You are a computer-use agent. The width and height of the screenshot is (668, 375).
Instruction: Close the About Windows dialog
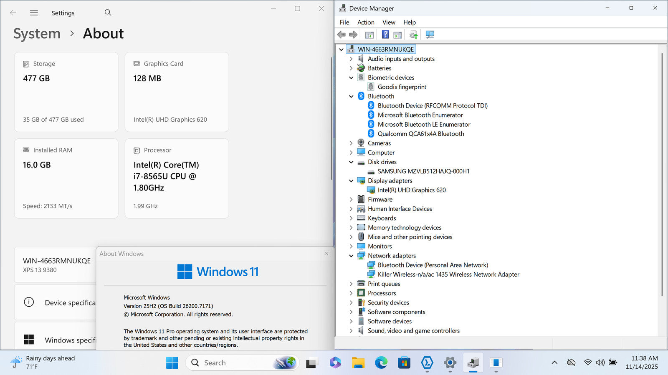pos(326,253)
